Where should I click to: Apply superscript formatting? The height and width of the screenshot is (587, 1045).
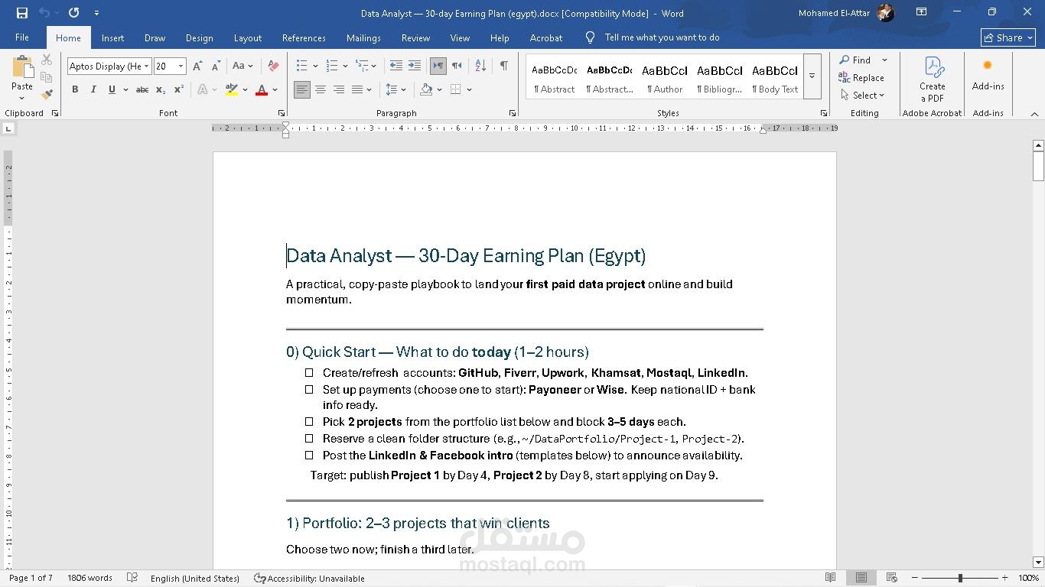coord(178,90)
